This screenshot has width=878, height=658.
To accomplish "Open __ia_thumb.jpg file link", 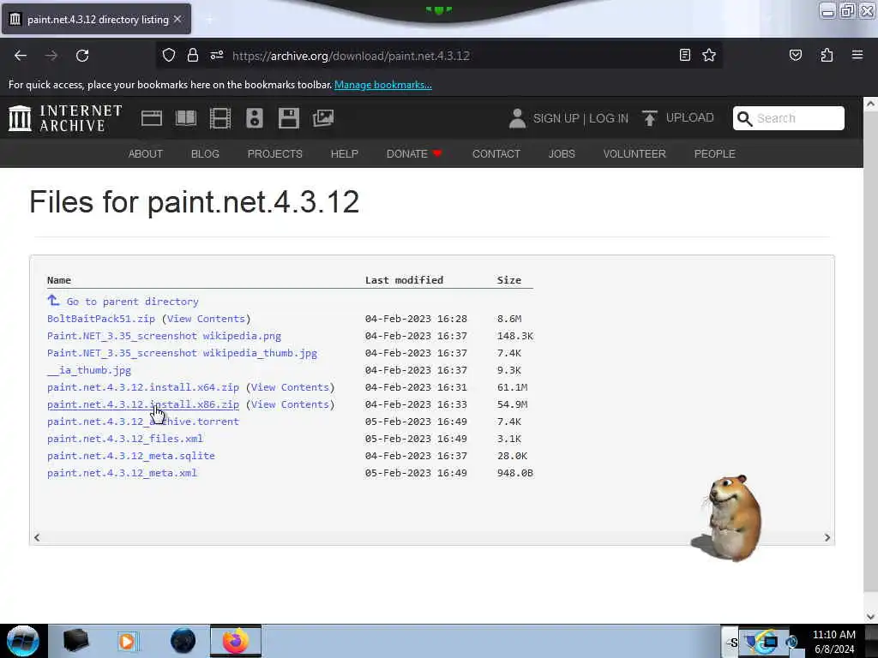I will pos(89,370).
